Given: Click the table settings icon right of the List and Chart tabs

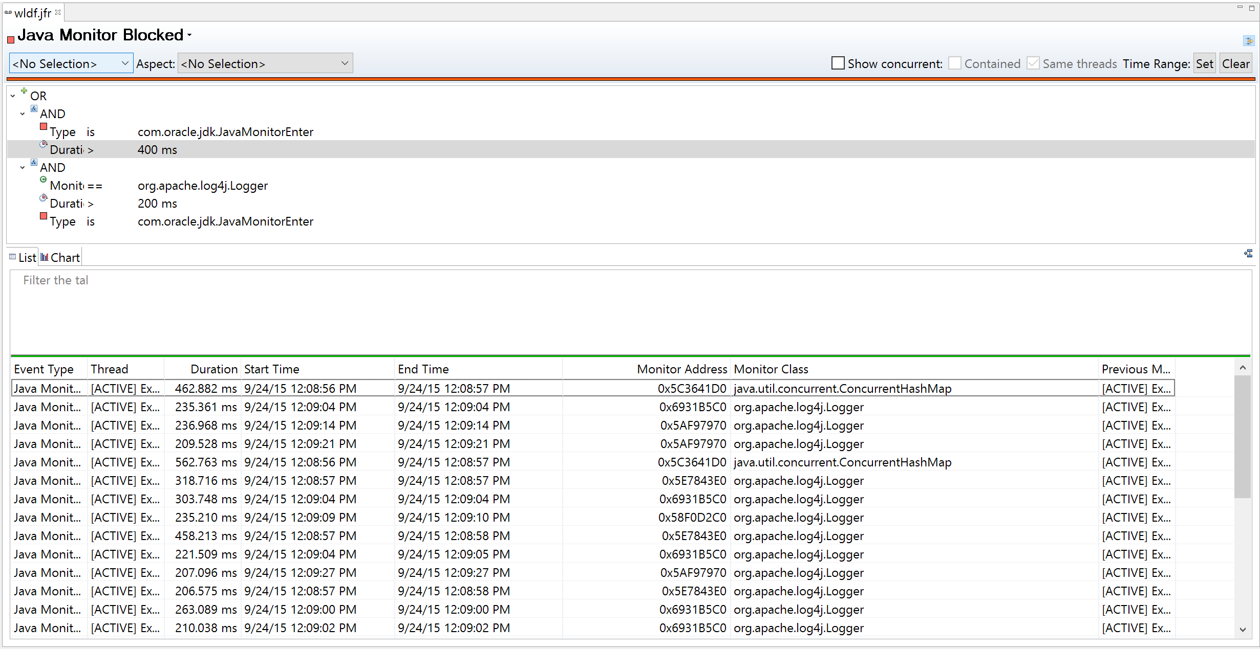Looking at the screenshot, I should tap(1248, 253).
